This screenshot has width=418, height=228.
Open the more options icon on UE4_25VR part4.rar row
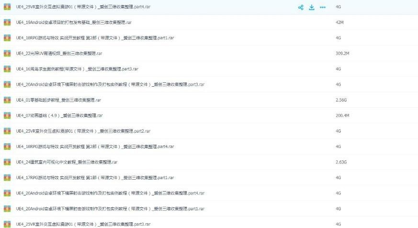tap(323, 7)
